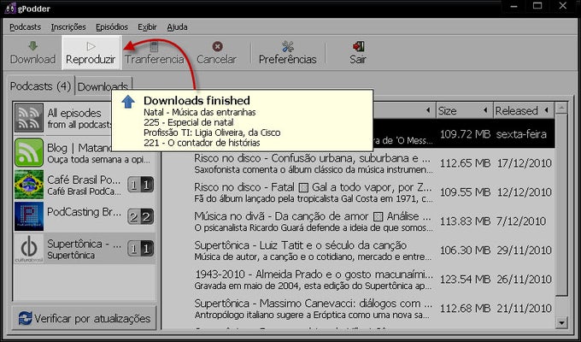Open the Inscrições menu
581x342 pixels.
click(x=68, y=27)
